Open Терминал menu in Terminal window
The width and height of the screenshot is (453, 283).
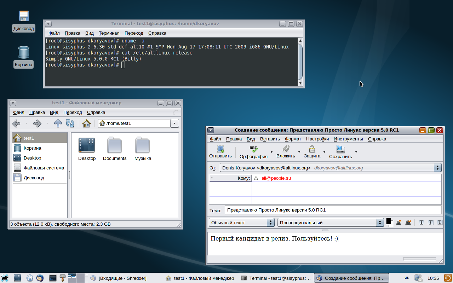[x=109, y=33]
